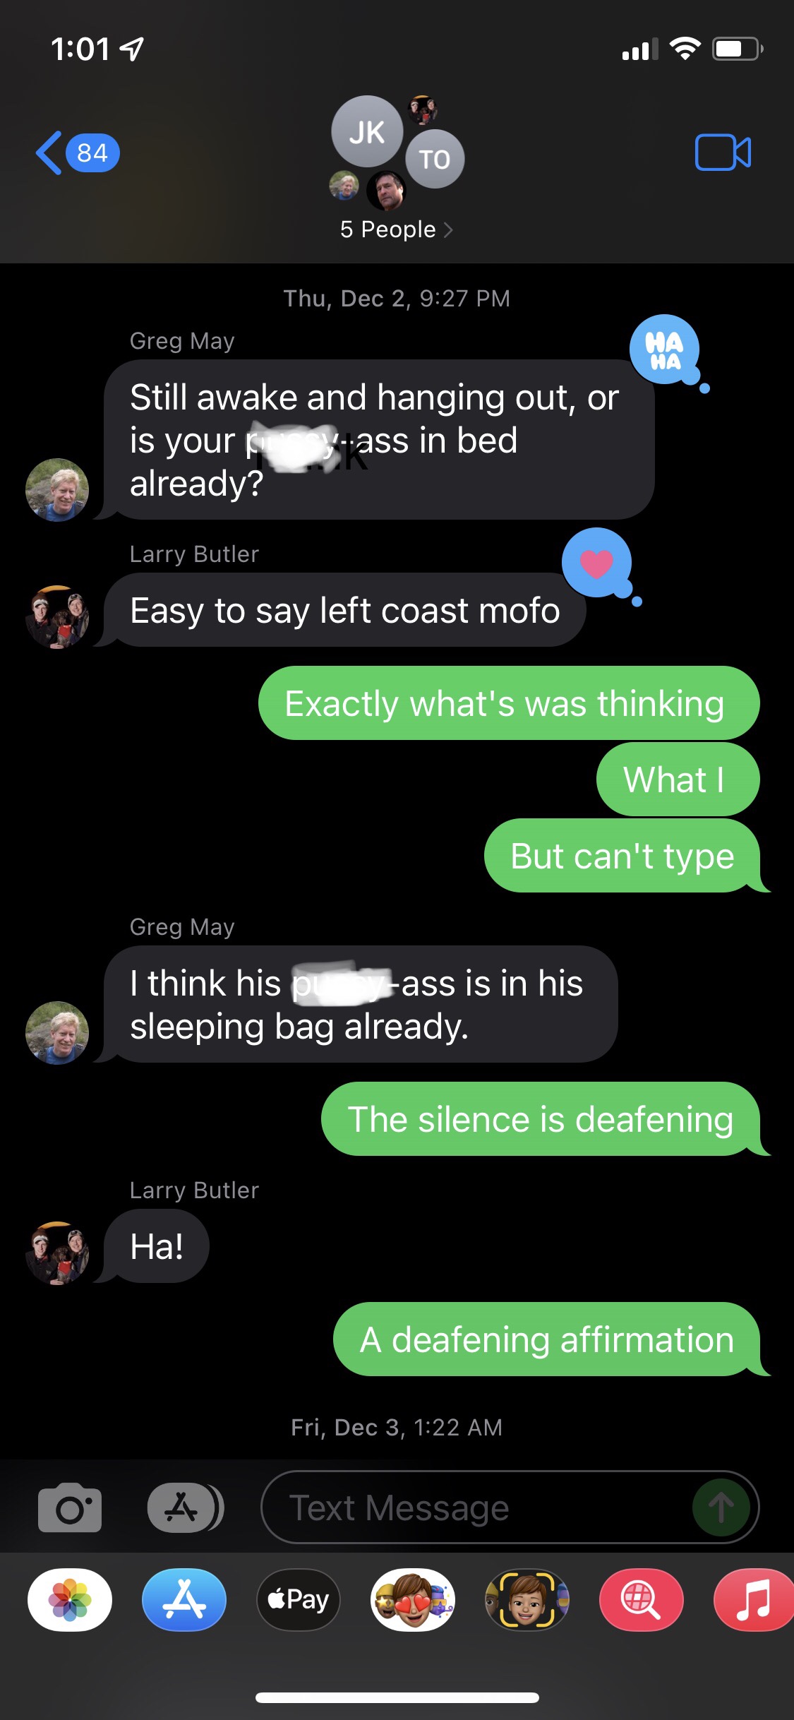Open the #images search app
This screenshot has height=1720, width=794.
642,1599
